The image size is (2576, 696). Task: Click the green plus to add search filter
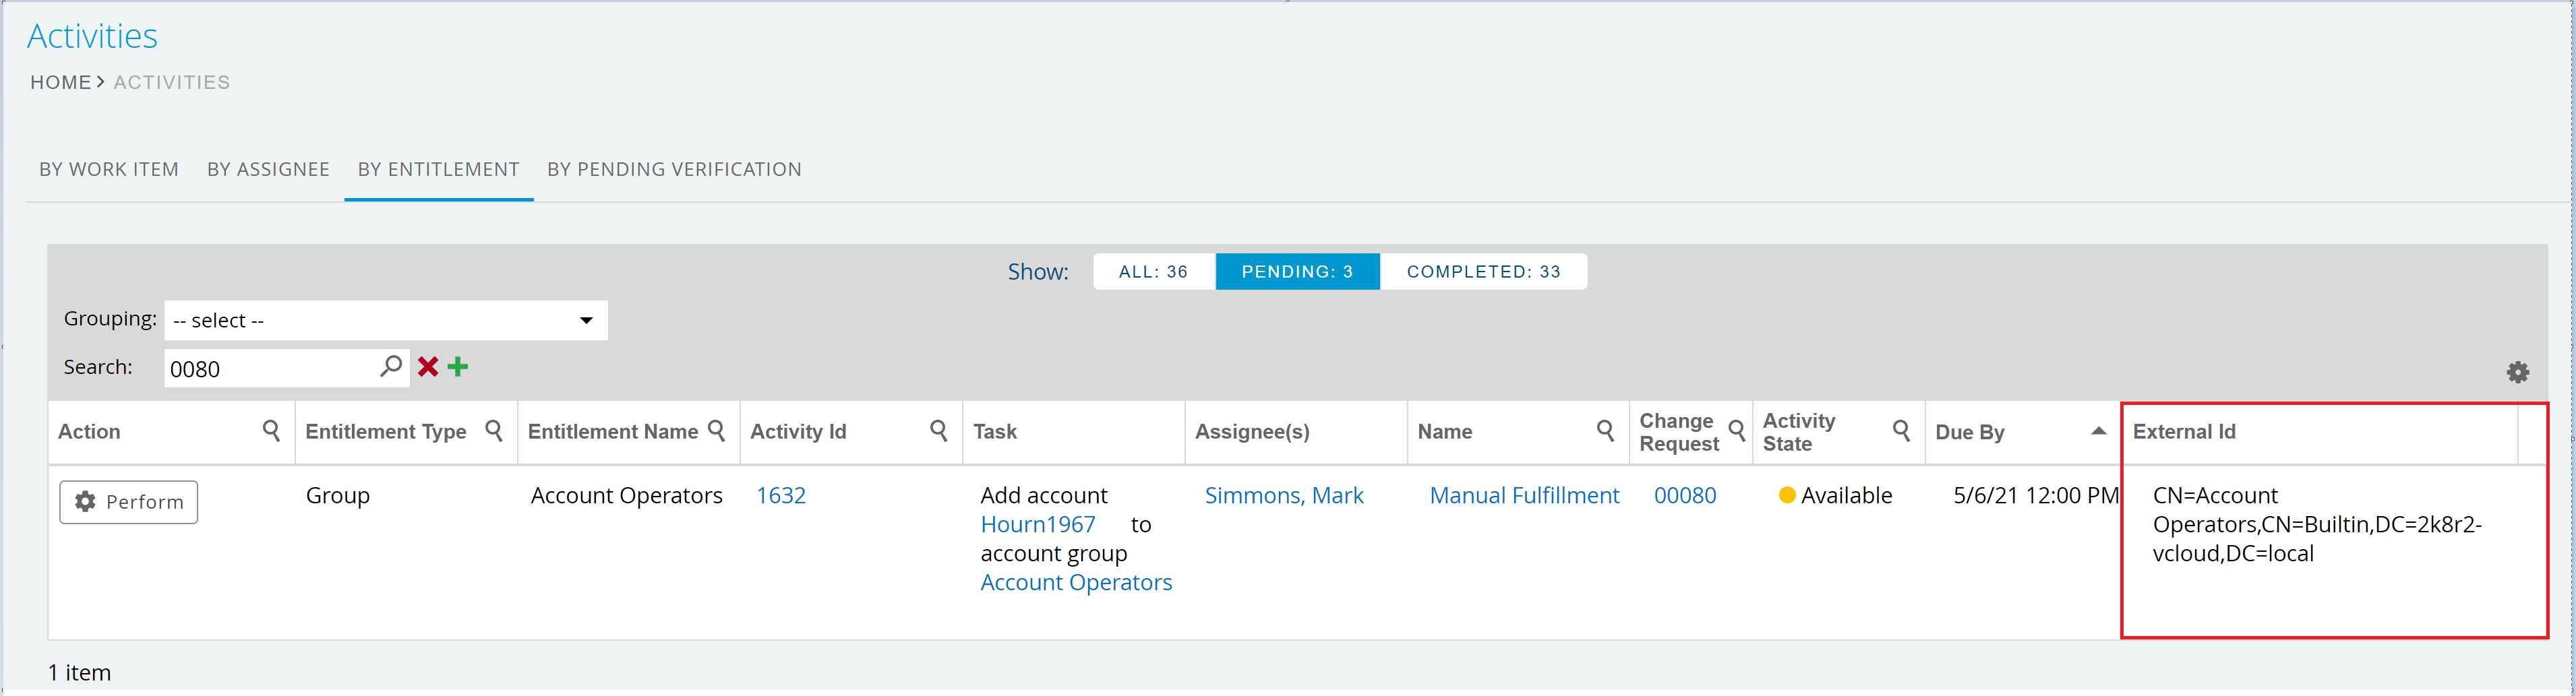click(459, 367)
